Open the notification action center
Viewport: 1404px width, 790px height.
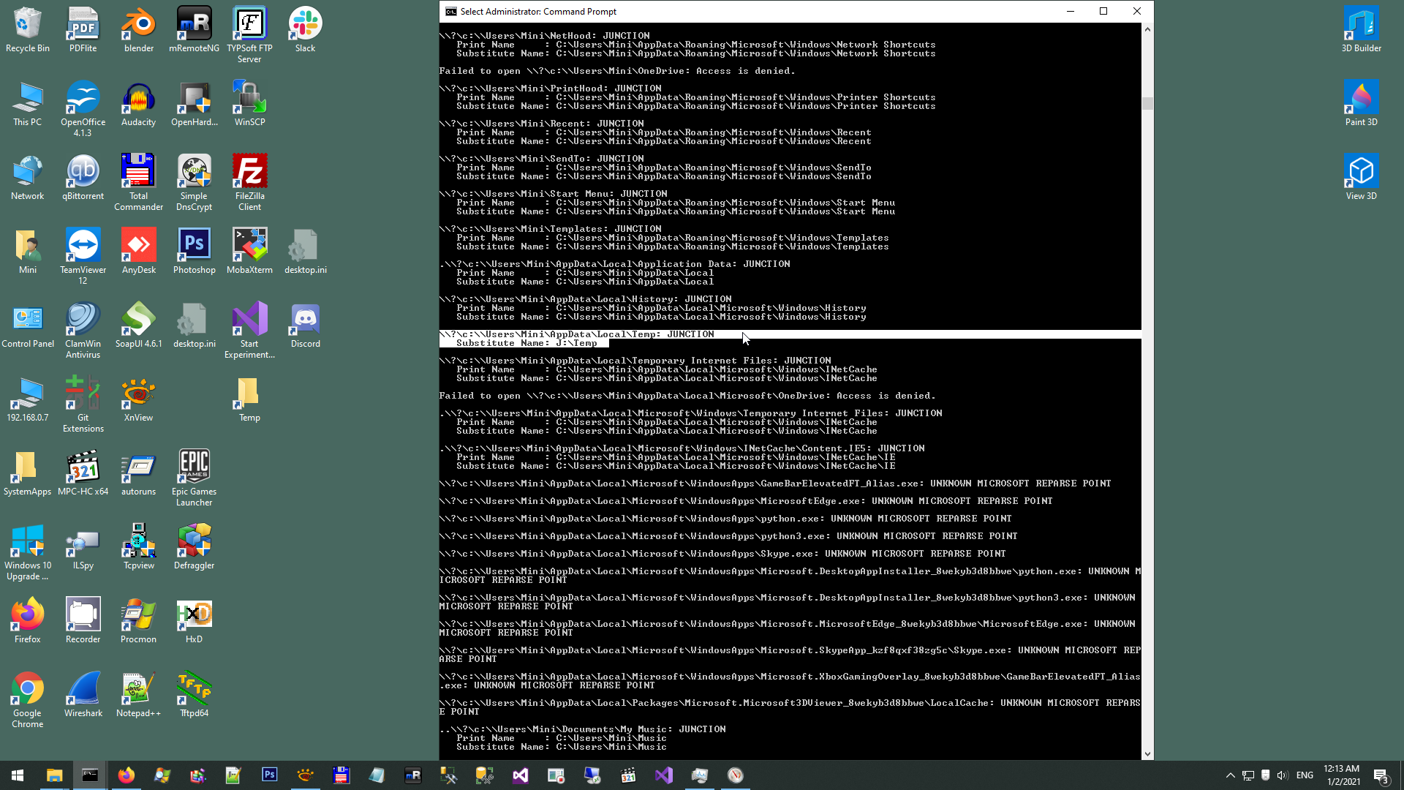click(1381, 775)
